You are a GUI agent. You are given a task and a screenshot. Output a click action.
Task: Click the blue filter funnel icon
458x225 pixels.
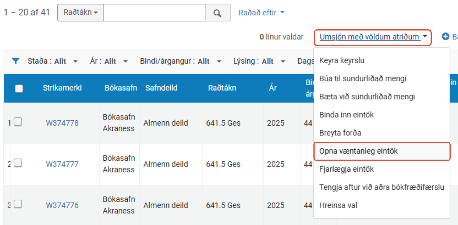click(x=16, y=61)
